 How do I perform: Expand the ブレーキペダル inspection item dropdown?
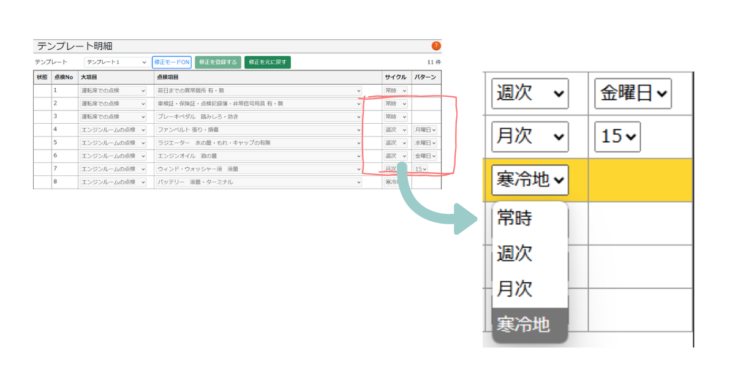click(x=259, y=116)
